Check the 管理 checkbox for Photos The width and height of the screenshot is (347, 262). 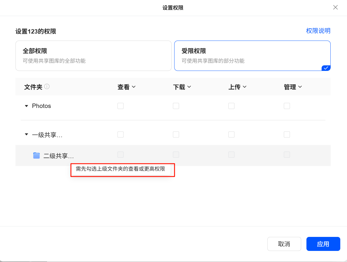coord(287,106)
